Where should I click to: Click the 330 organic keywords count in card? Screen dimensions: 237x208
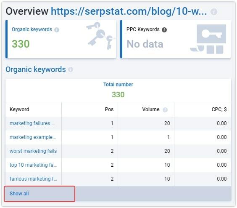(x=21, y=44)
